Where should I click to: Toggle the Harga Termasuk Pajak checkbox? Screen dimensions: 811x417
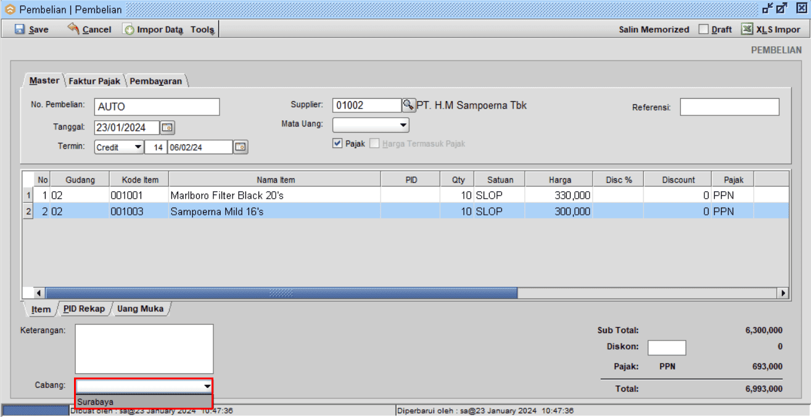[x=374, y=144]
